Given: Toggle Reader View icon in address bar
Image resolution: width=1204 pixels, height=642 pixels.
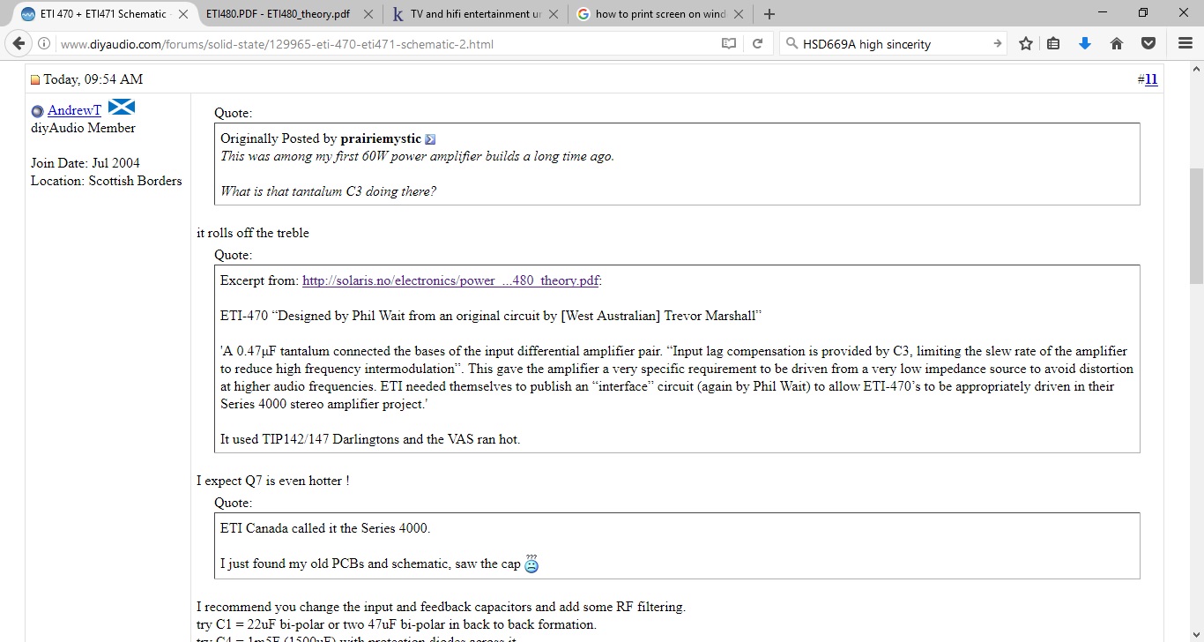Looking at the screenshot, I should [x=729, y=44].
